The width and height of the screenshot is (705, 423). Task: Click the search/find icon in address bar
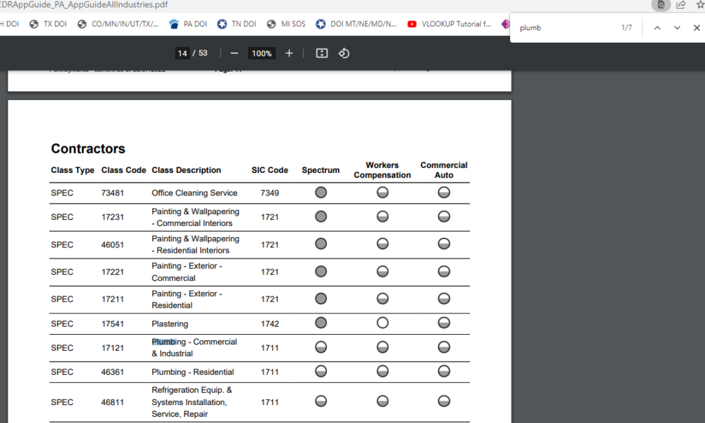tap(661, 5)
